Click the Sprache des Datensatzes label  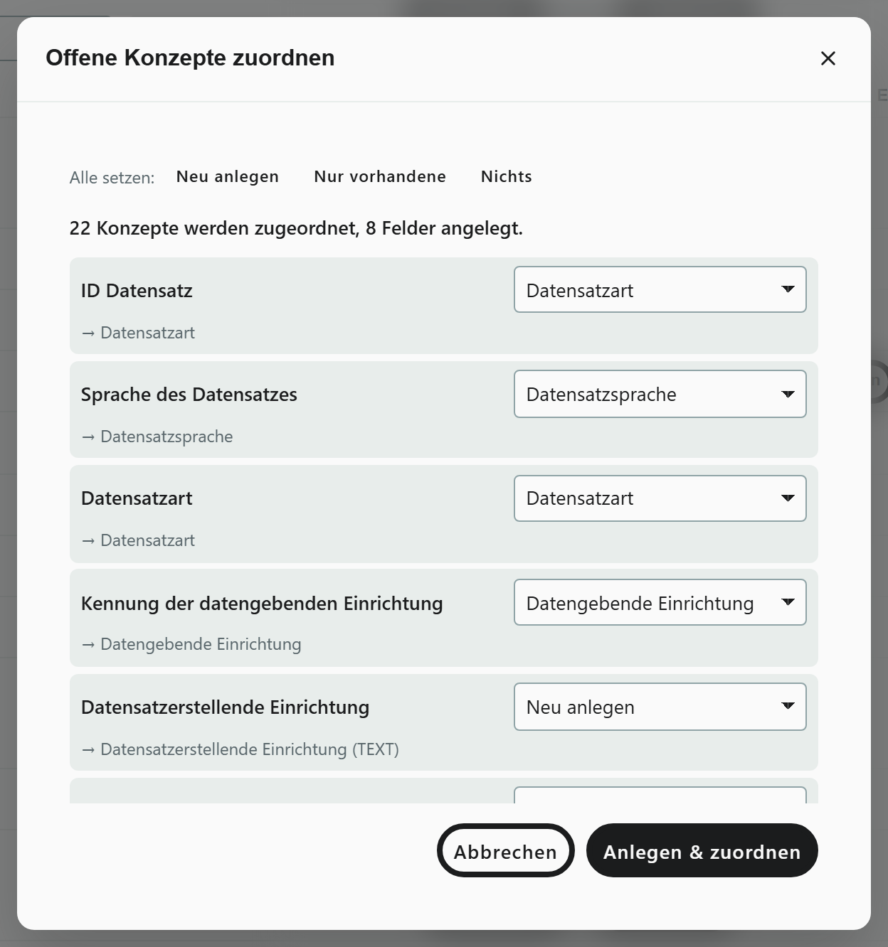[189, 395]
